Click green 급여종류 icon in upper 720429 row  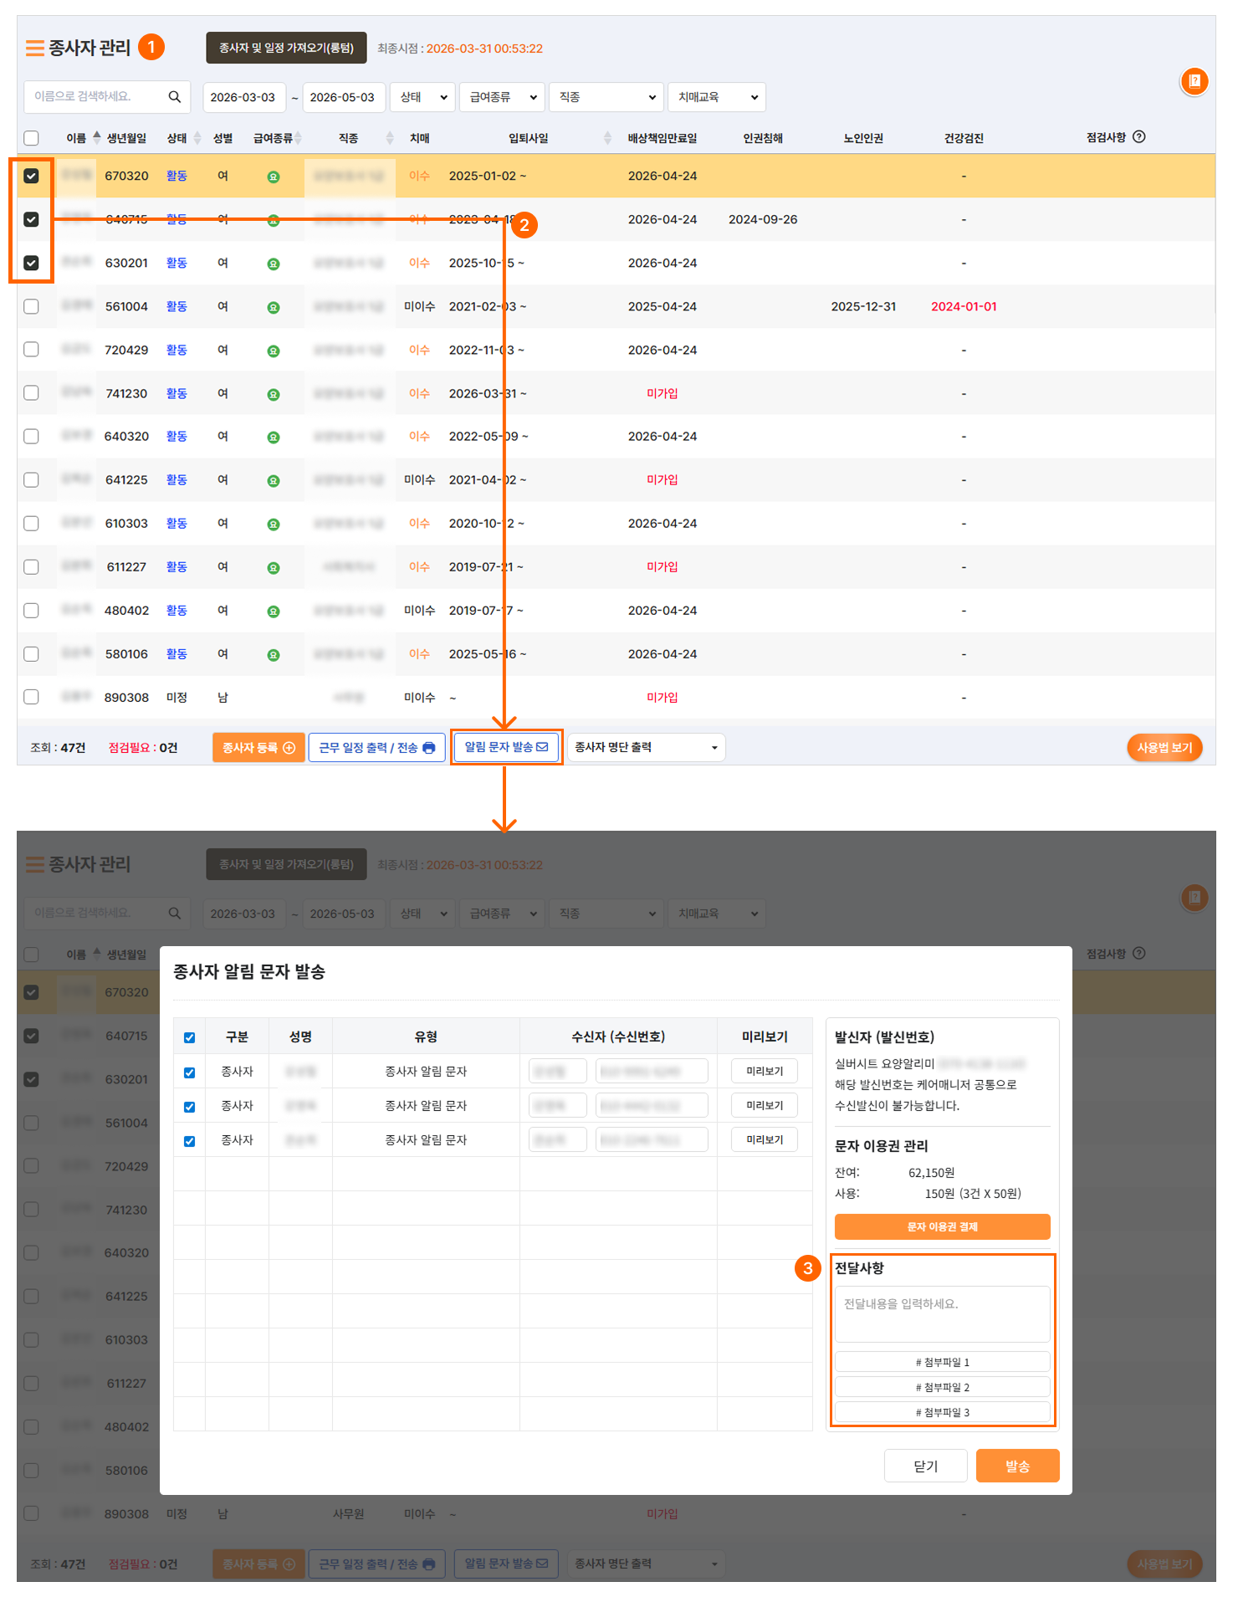pos(274,351)
